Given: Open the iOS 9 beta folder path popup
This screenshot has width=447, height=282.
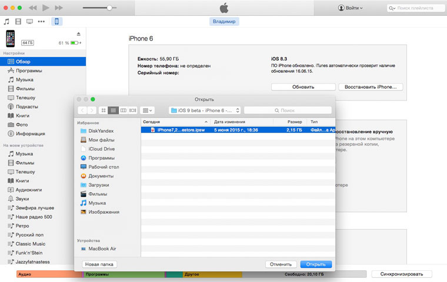Looking at the screenshot, I should pos(205,110).
